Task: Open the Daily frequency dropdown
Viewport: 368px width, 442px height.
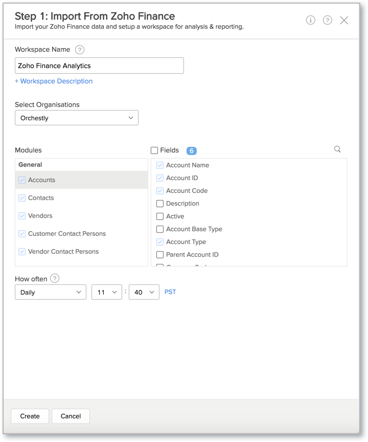Action: pyautogui.click(x=50, y=292)
